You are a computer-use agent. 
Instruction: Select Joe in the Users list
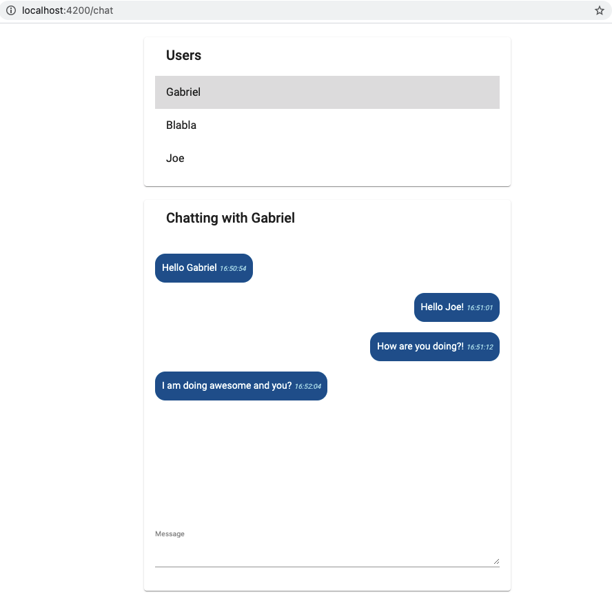pos(175,158)
